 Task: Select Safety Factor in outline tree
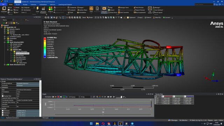(x=23, y=63)
